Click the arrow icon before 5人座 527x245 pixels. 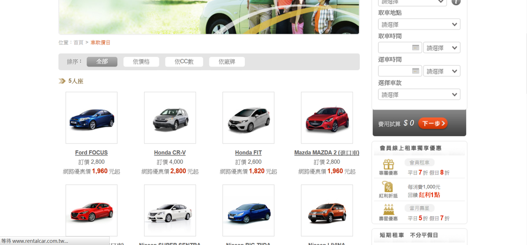click(x=62, y=81)
